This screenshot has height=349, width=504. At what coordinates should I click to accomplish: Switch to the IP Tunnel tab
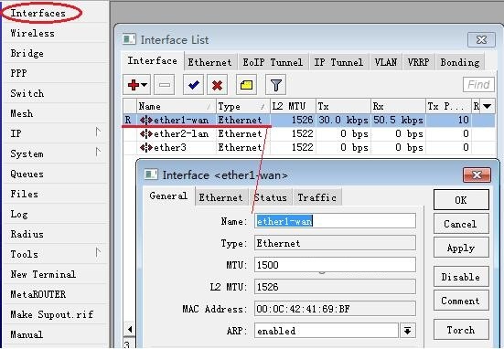[338, 62]
